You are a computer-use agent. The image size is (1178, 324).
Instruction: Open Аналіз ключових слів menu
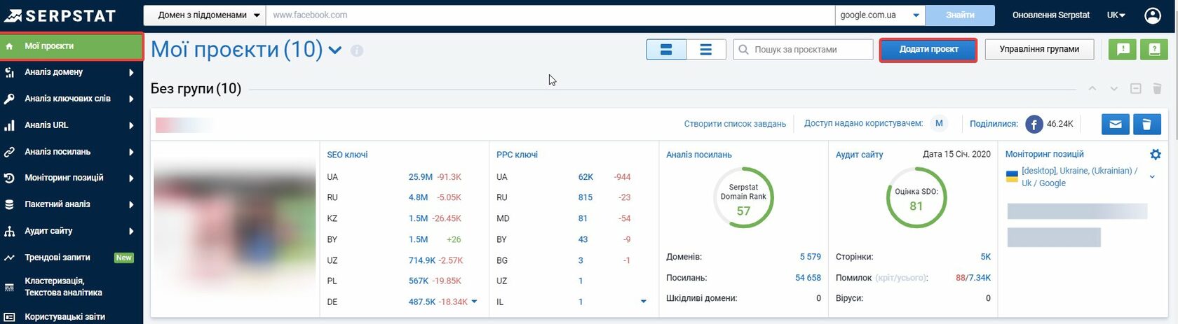point(72,99)
